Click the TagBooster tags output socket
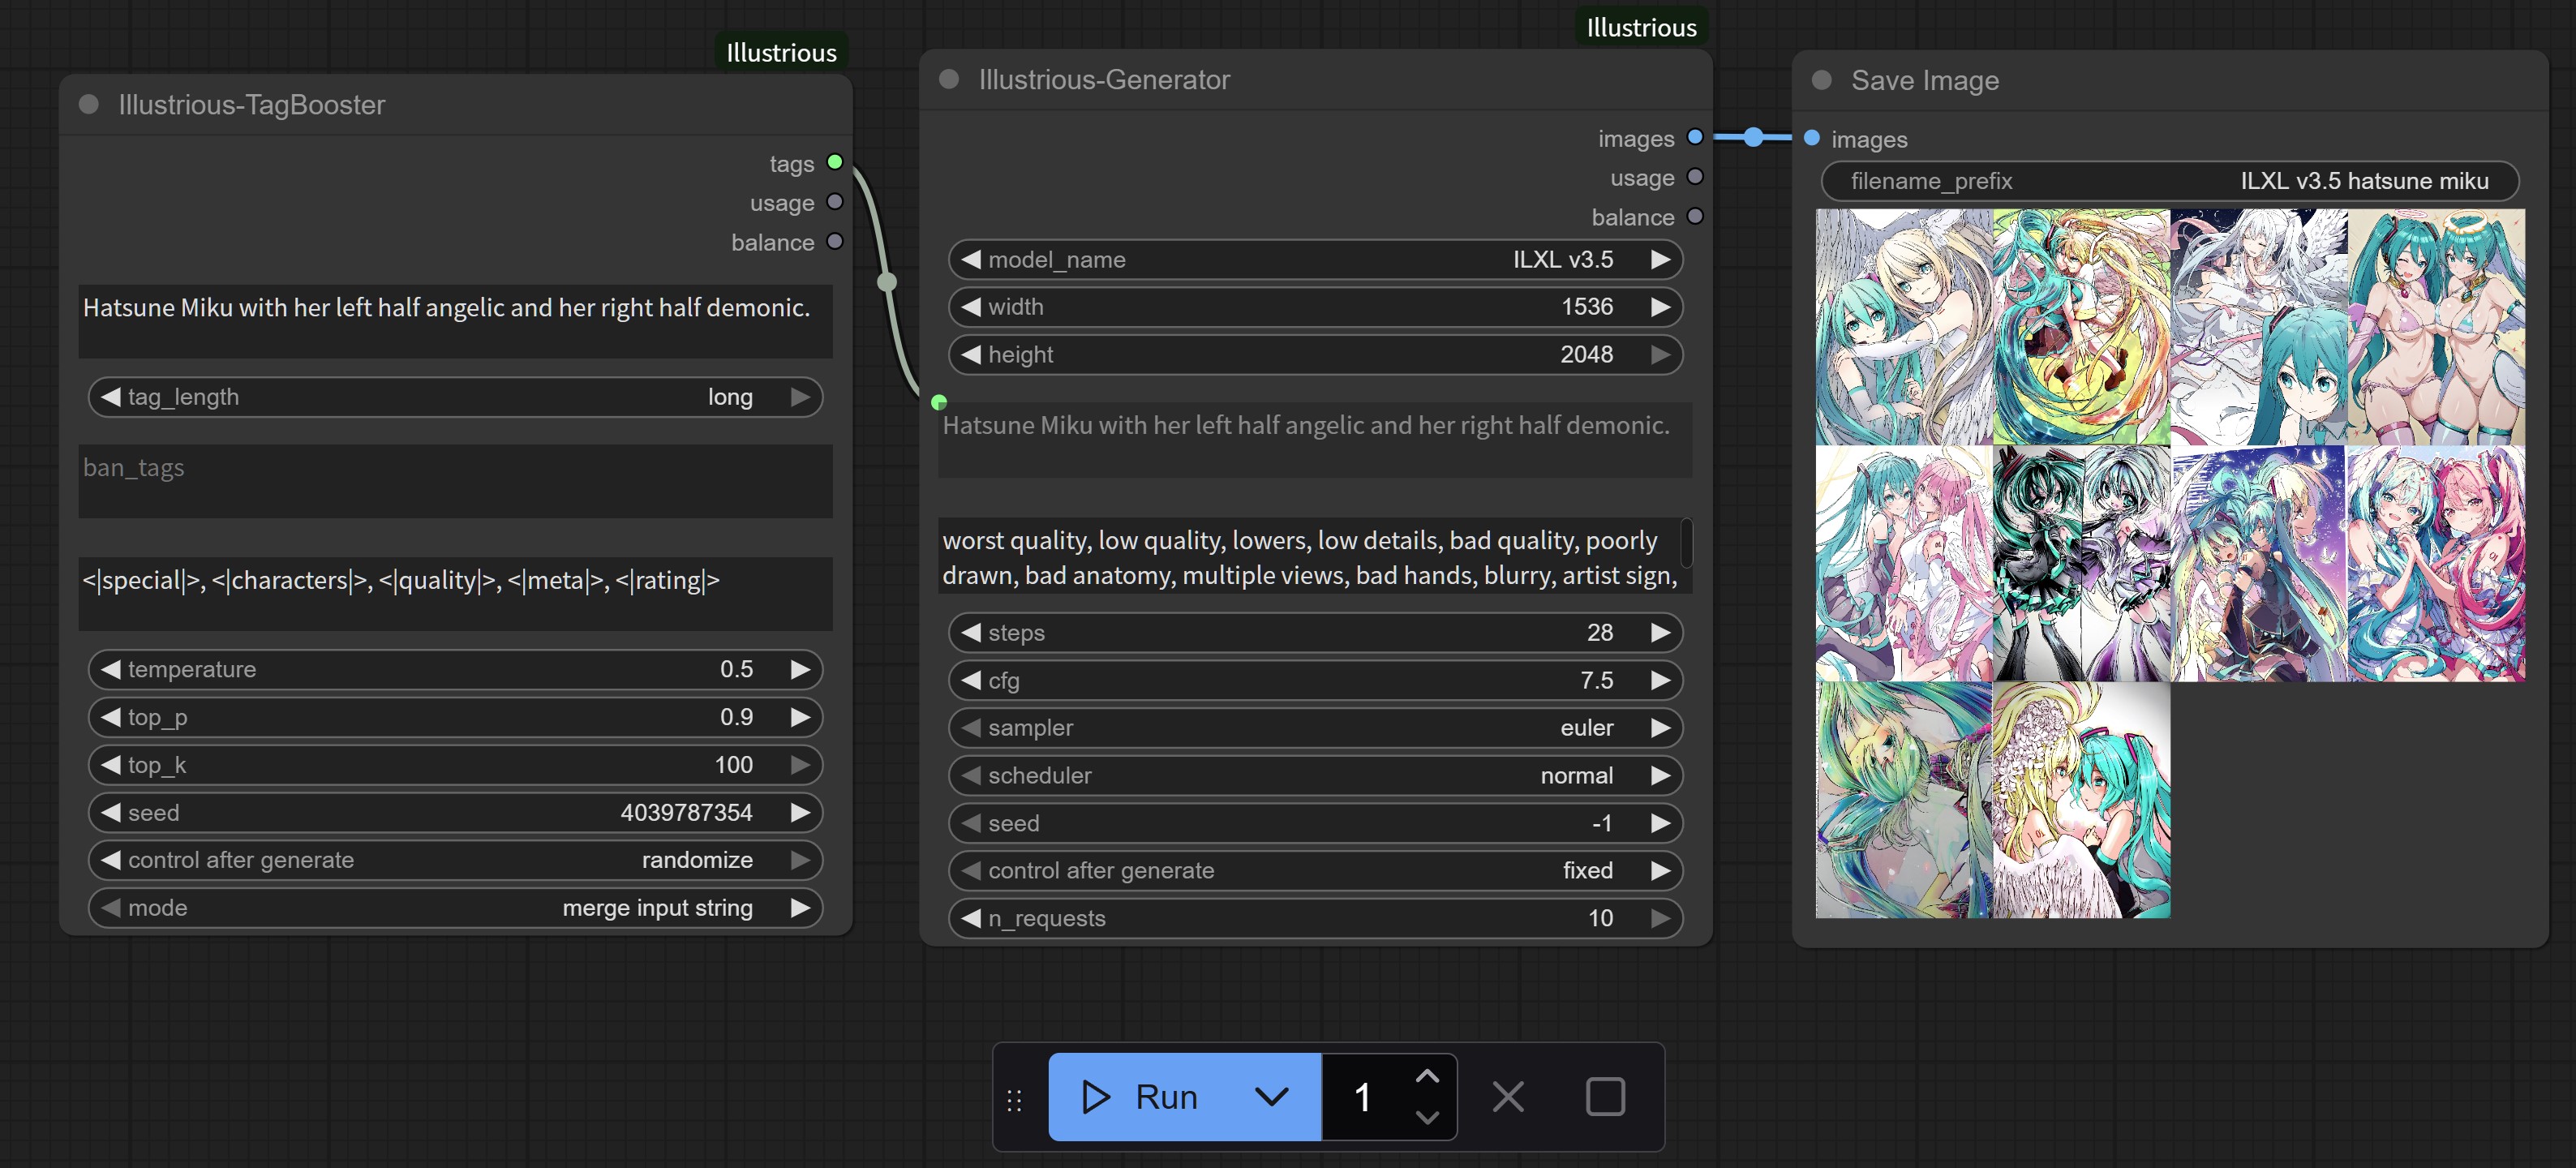The width and height of the screenshot is (2576, 1168). tap(835, 162)
